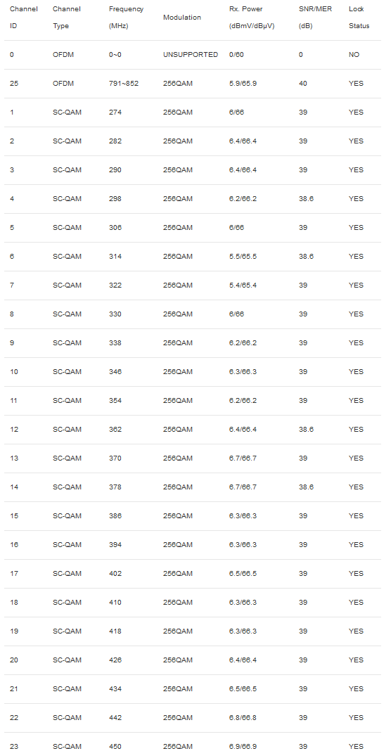The image size is (391, 751).
Task: Select the UNSUPPORTED modulation cell
Action: click(191, 55)
